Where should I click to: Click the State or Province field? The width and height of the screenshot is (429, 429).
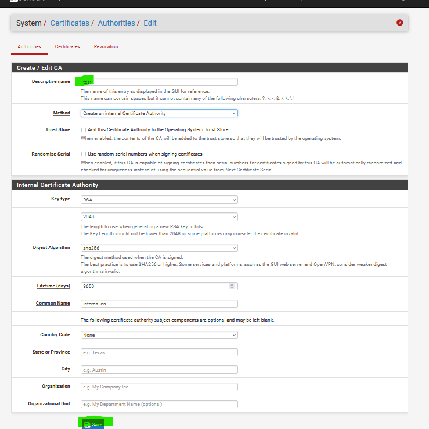point(159,352)
